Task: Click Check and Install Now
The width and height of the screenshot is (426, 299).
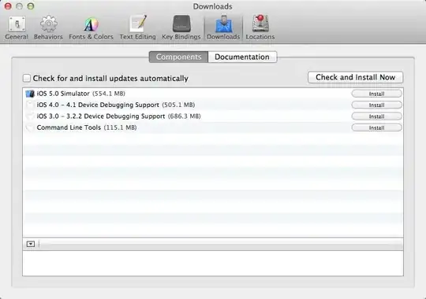Action: point(355,78)
